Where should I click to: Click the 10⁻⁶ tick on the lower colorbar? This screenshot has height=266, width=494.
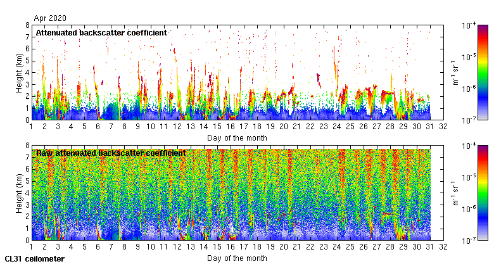[469, 209]
